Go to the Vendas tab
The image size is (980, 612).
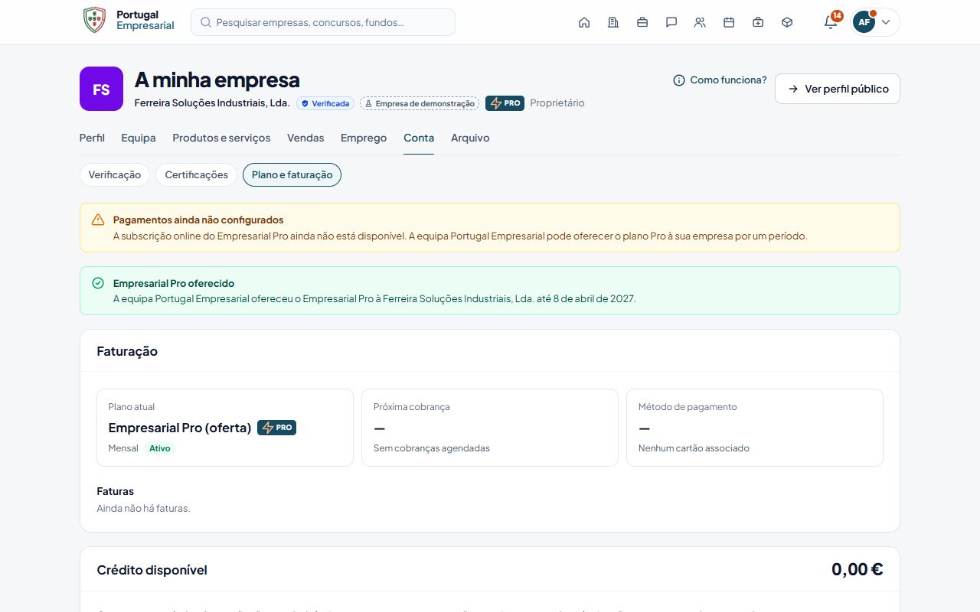(305, 138)
